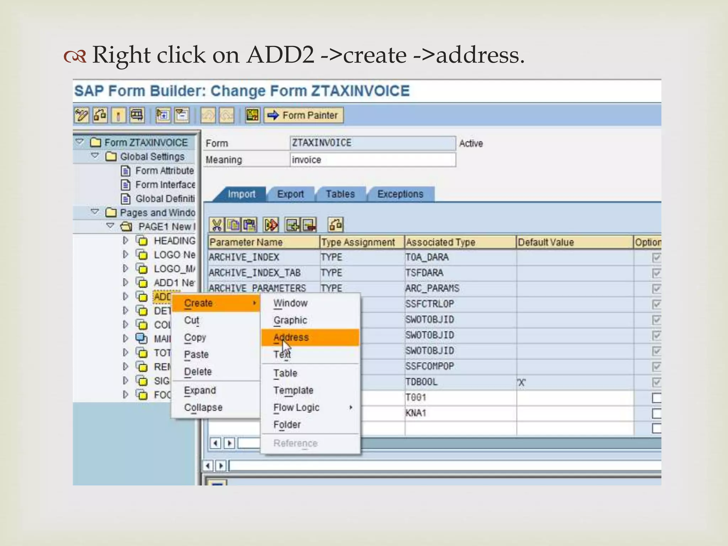Select Delete in the context menu

[198, 371]
